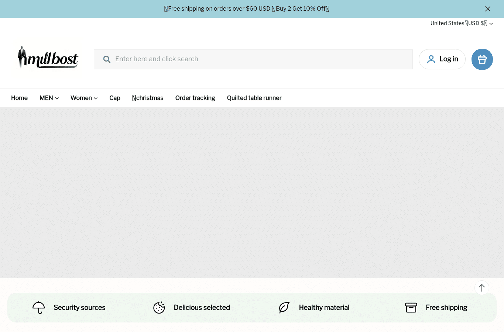This screenshot has height=332, width=504.
Task: Click the back-to-top arrow button
Action: pyautogui.click(x=482, y=288)
